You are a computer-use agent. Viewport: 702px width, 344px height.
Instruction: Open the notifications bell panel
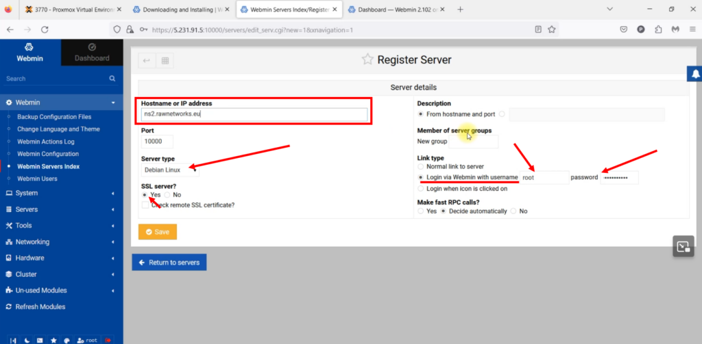pos(695,73)
